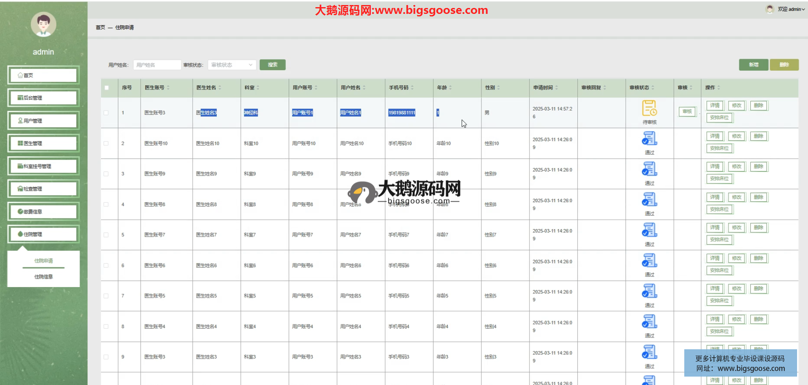Click the 新增 button to add record

pos(753,65)
